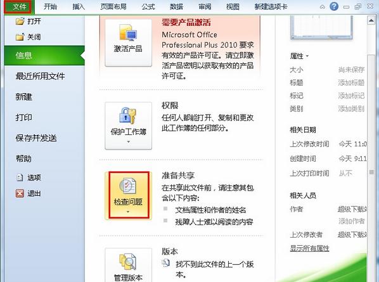Click the 版本 heading
The image size is (379, 282).
[x=170, y=252]
